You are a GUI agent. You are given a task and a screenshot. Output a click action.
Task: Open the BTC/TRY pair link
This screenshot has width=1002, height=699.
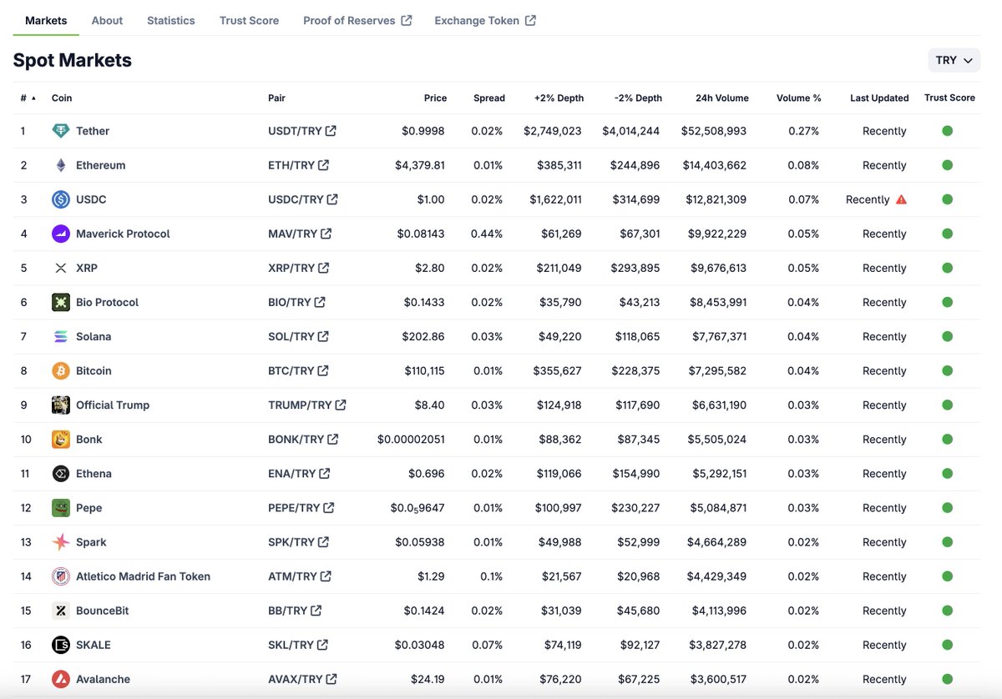[298, 370]
